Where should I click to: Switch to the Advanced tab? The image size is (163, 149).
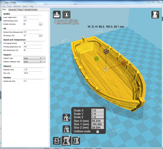(x=12, y=10)
